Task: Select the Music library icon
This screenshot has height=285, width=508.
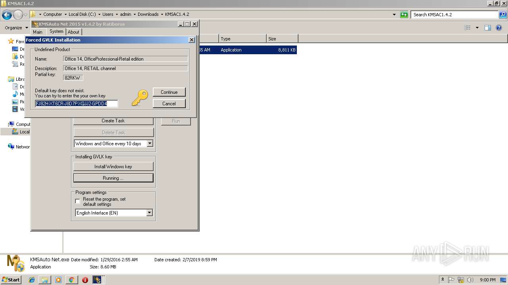Action: [15, 94]
